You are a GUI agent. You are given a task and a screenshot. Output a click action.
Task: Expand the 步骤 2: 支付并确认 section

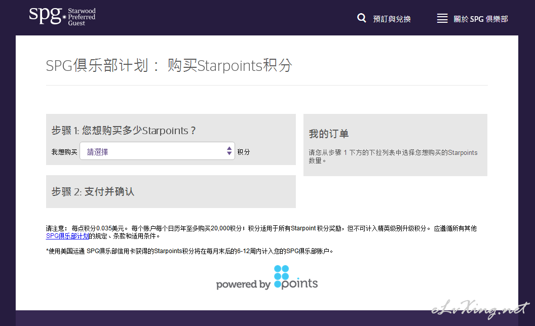pyautogui.click(x=171, y=192)
